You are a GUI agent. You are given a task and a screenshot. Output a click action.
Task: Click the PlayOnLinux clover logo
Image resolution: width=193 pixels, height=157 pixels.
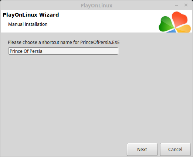[x=175, y=22]
